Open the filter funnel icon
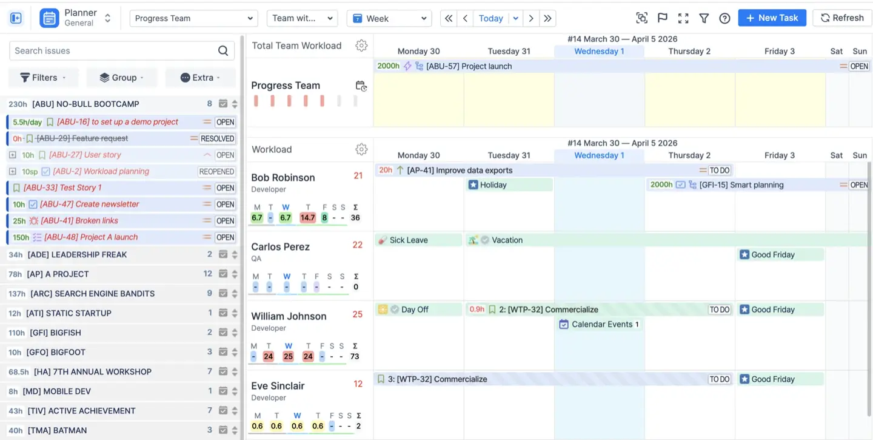 tap(704, 18)
